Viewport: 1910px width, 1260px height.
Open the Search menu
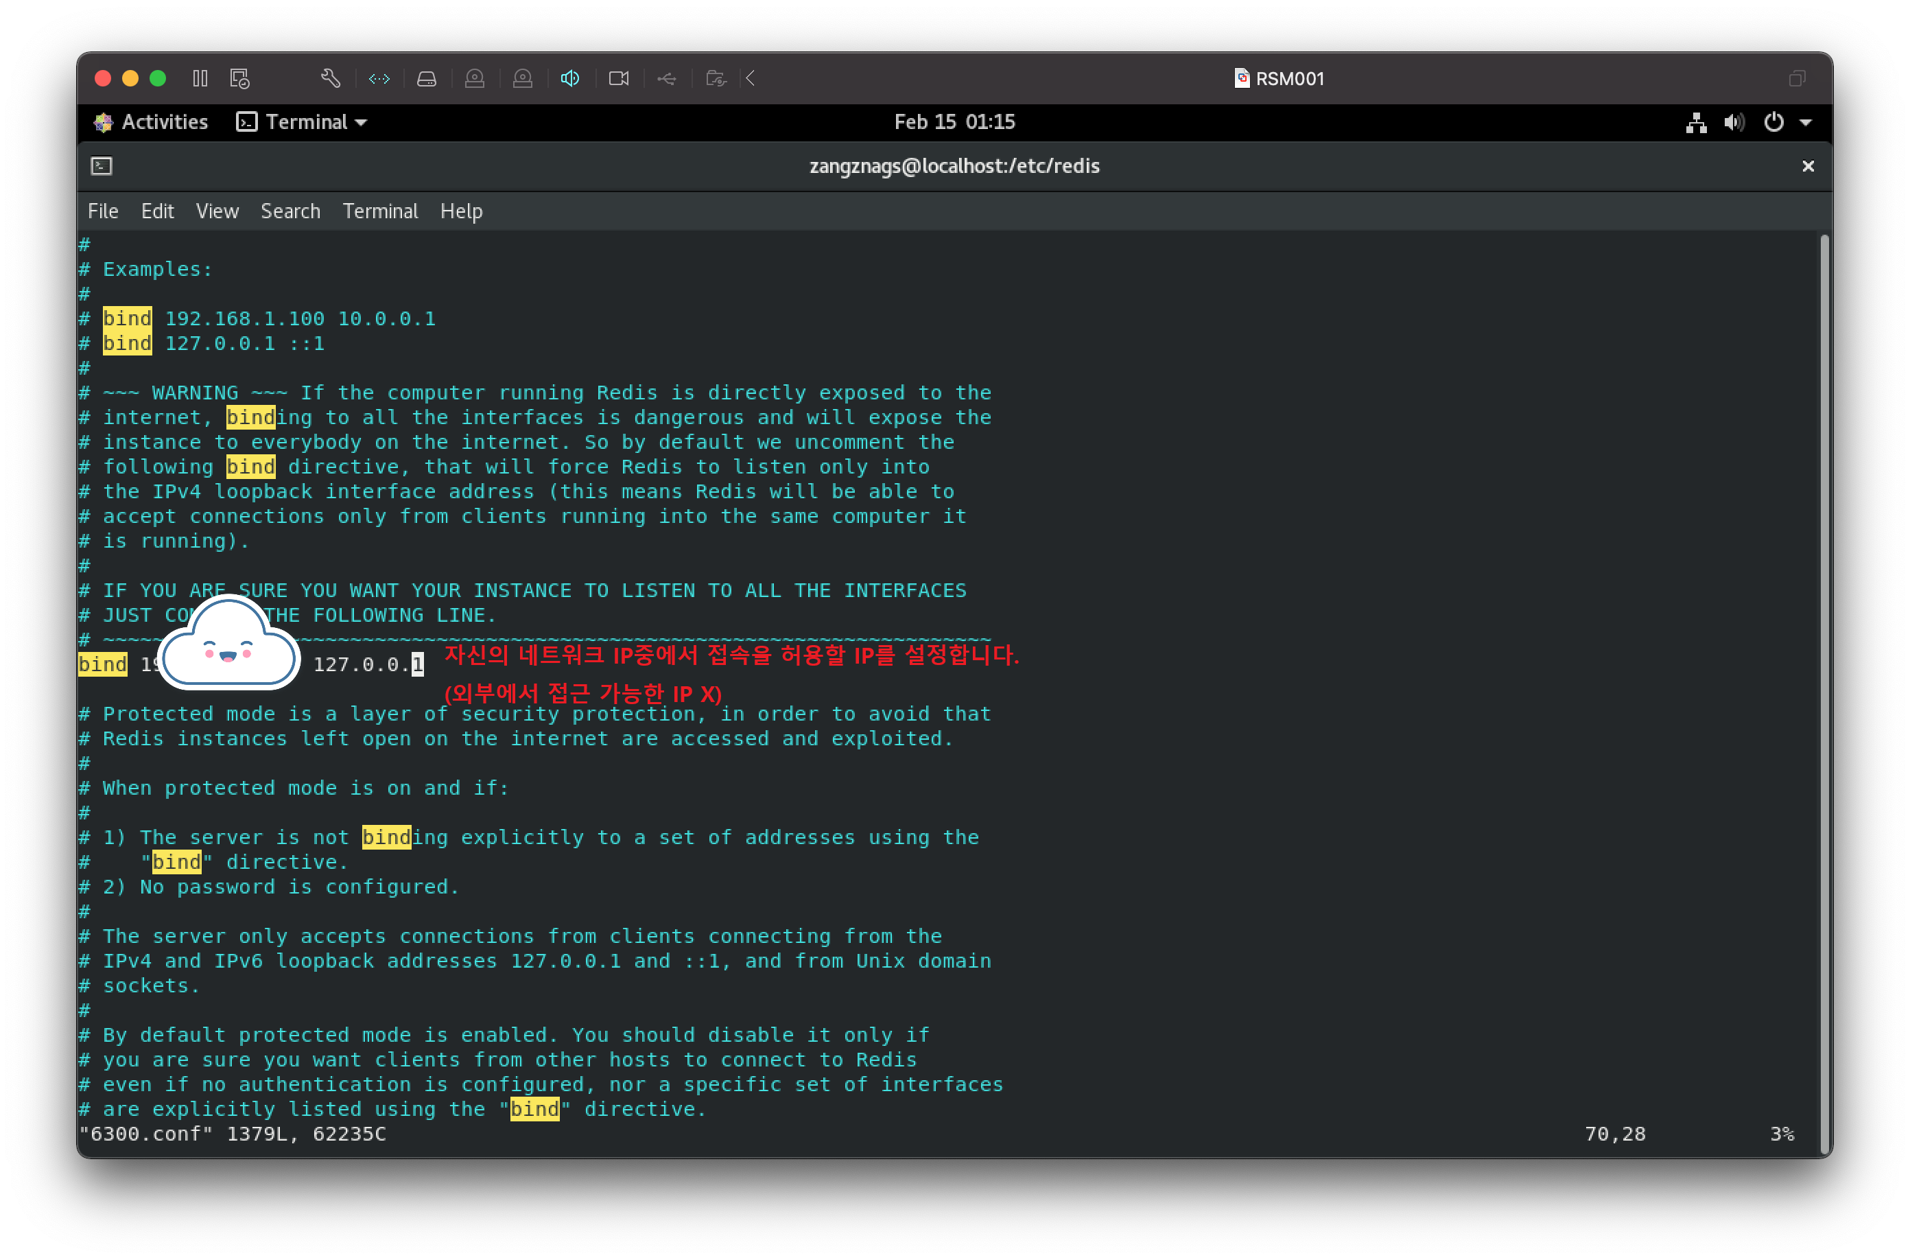pyautogui.click(x=290, y=211)
